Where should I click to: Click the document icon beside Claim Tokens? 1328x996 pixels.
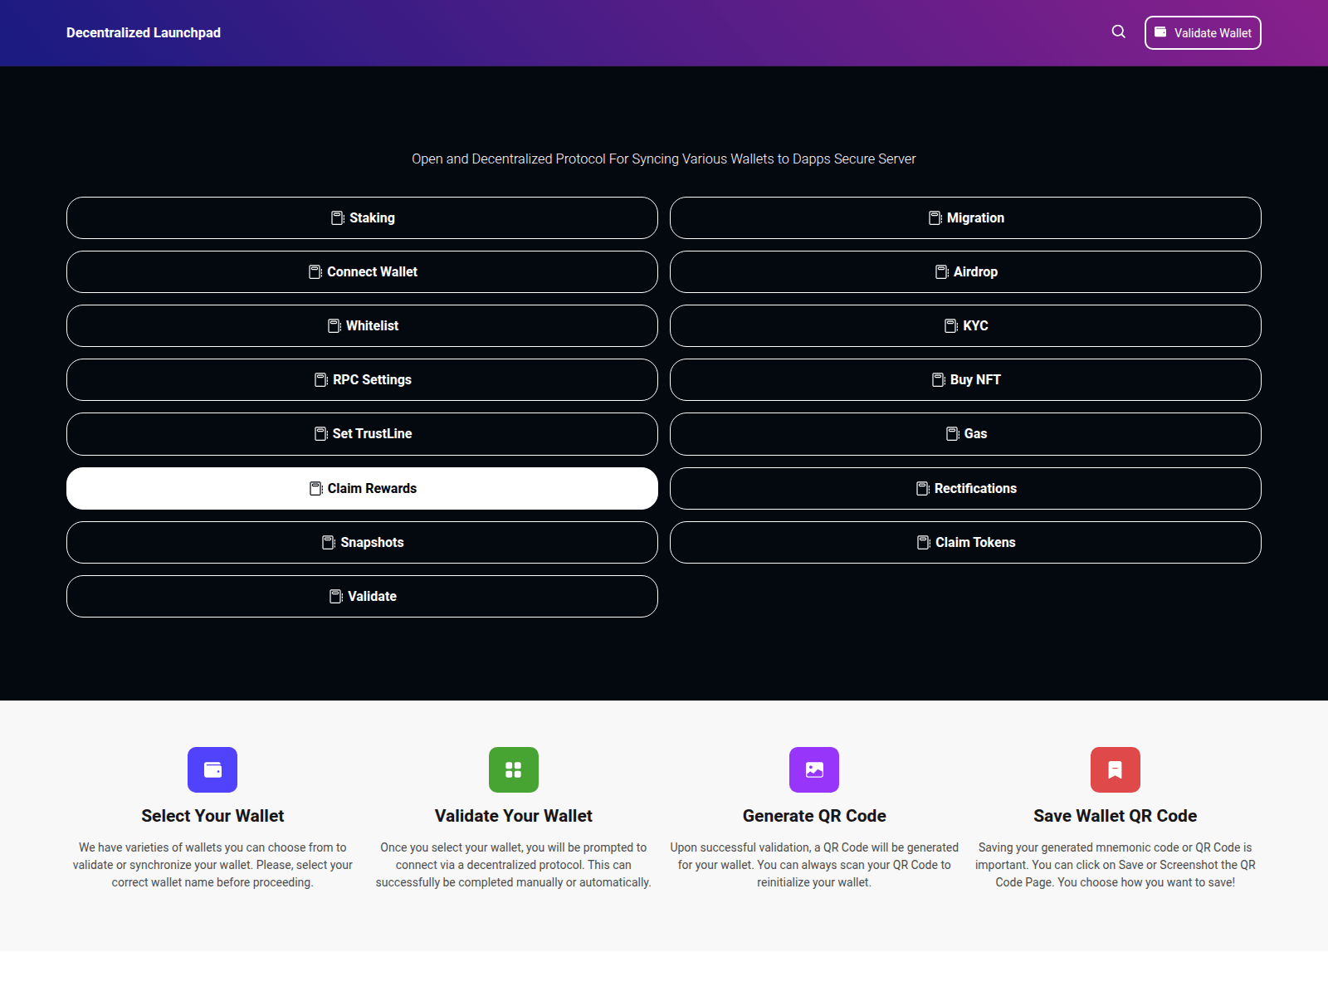(x=924, y=542)
